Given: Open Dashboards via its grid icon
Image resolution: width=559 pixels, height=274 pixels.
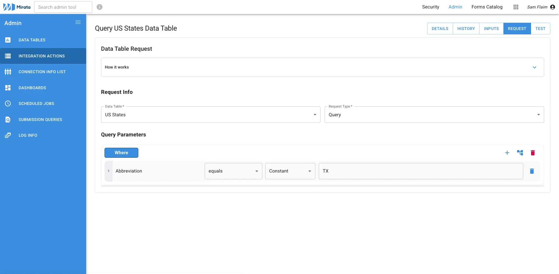Looking at the screenshot, I should tap(8, 88).
